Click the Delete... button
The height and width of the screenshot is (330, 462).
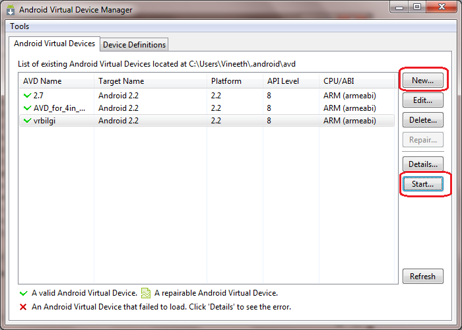[423, 120]
